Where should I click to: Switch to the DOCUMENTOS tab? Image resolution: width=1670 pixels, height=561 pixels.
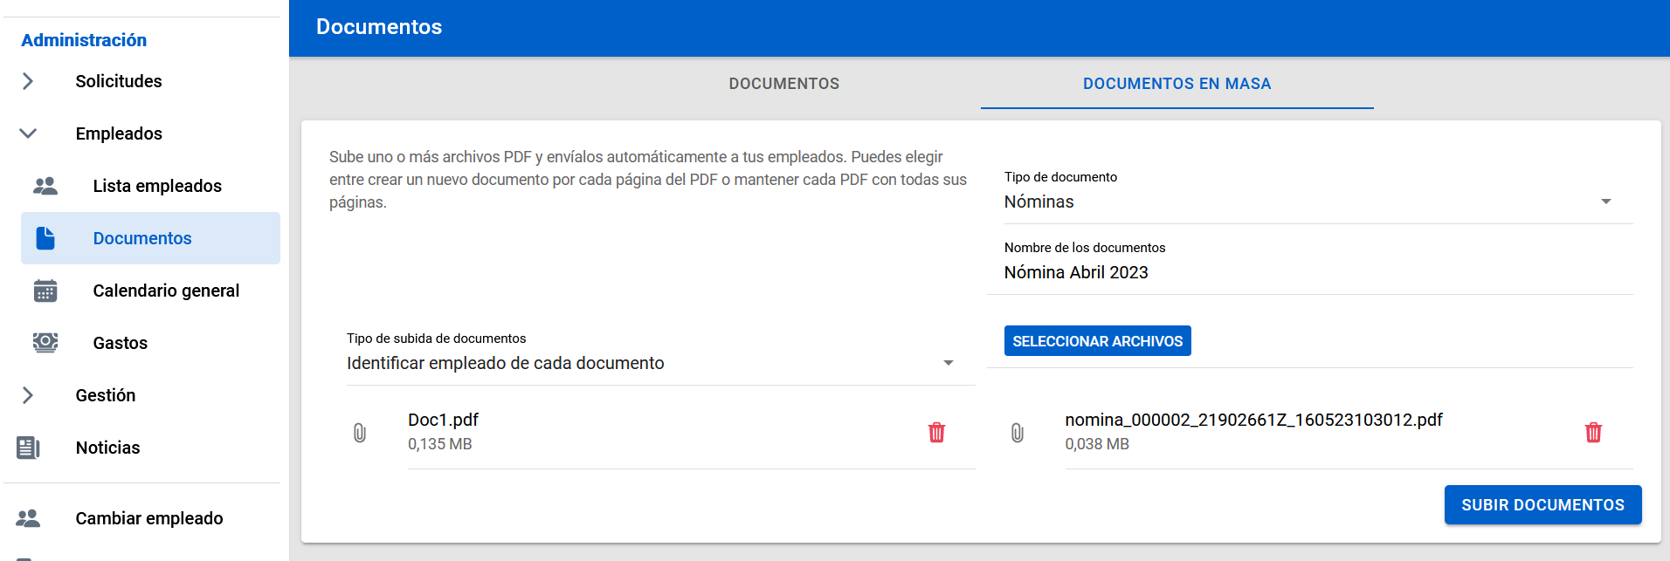783,84
